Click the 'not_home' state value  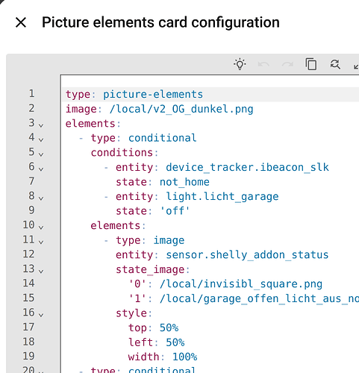click(184, 182)
